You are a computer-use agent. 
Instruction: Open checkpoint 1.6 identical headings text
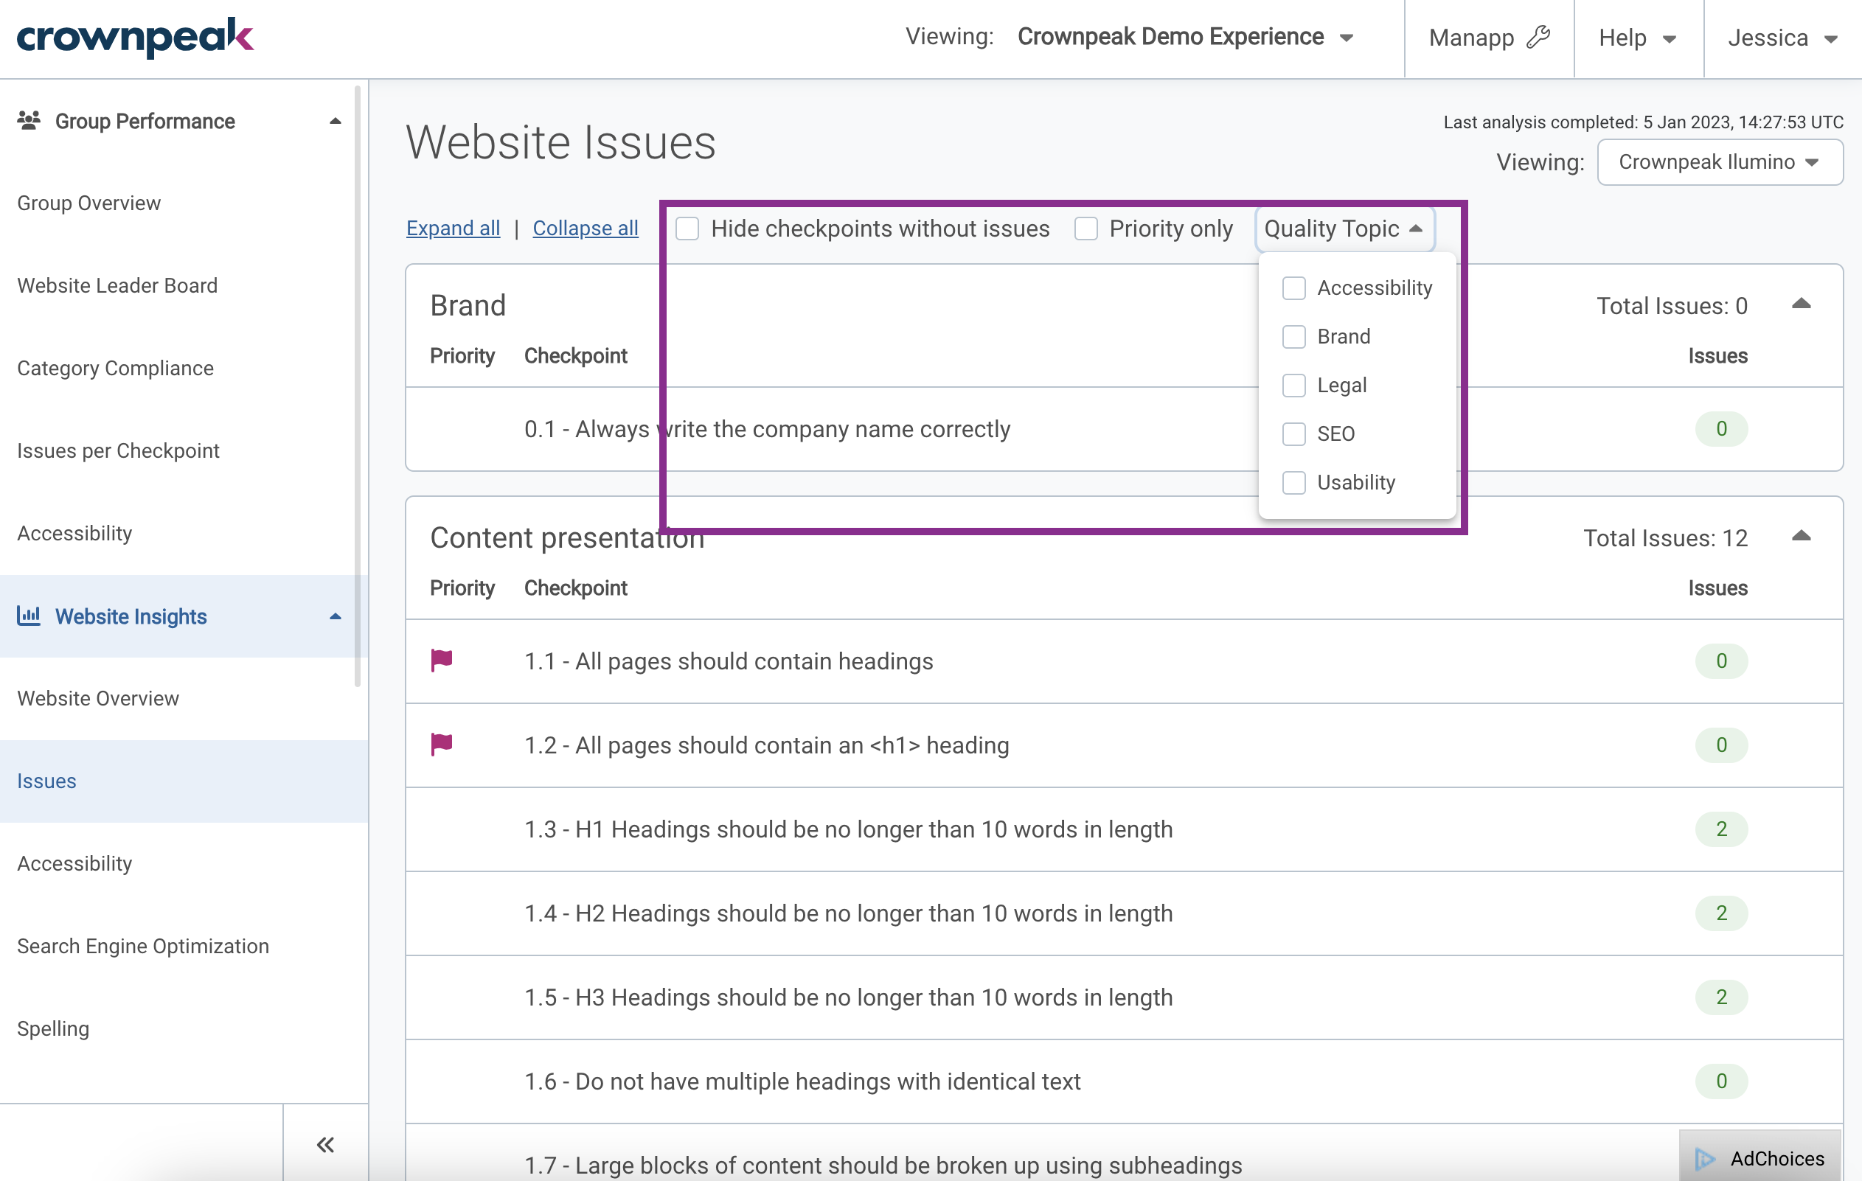(x=802, y=1082)
